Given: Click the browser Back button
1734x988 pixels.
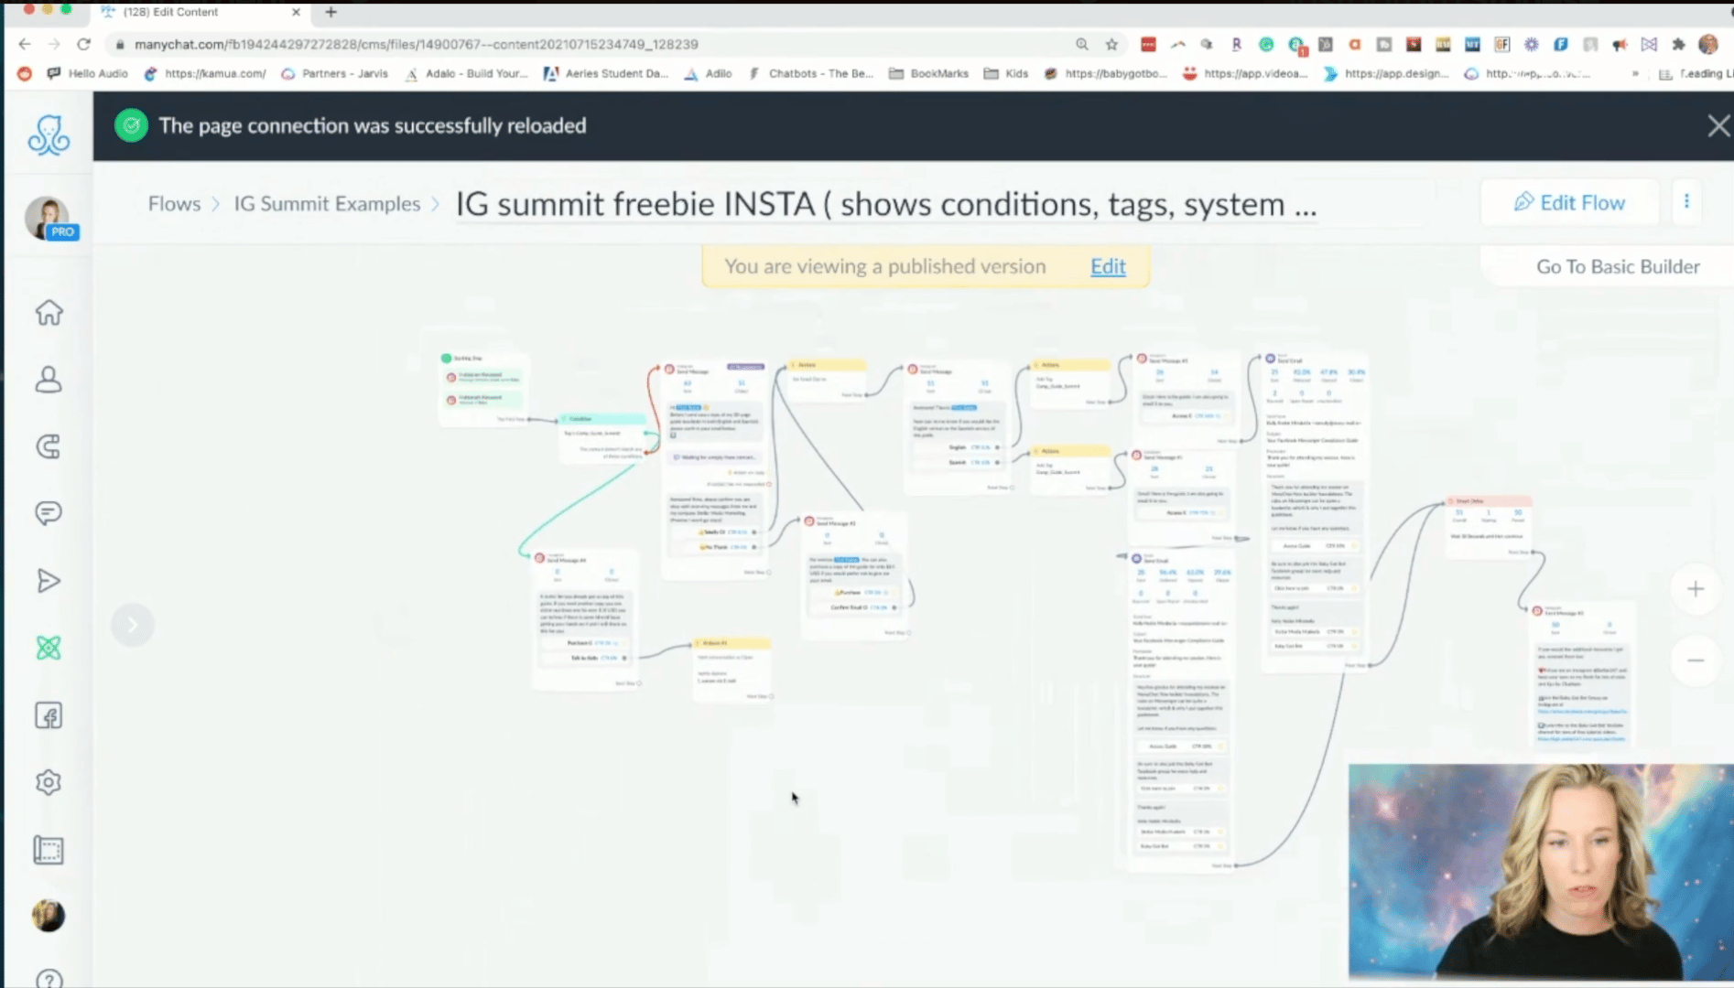Looking at the screenshot, I should [x=25, y=44].
